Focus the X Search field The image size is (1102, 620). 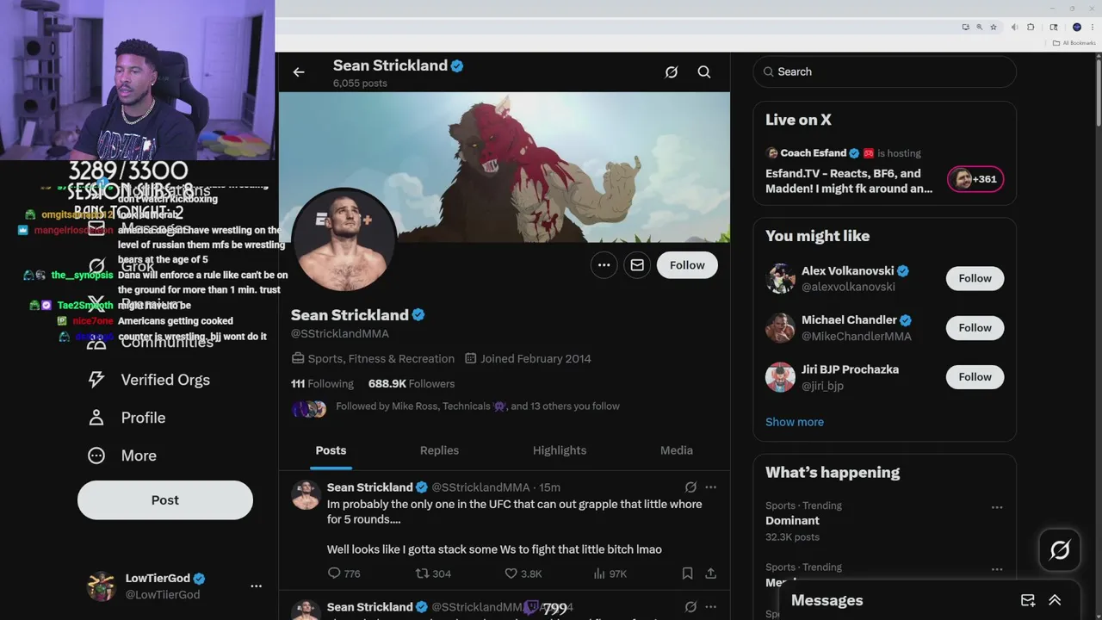(885, 72)
